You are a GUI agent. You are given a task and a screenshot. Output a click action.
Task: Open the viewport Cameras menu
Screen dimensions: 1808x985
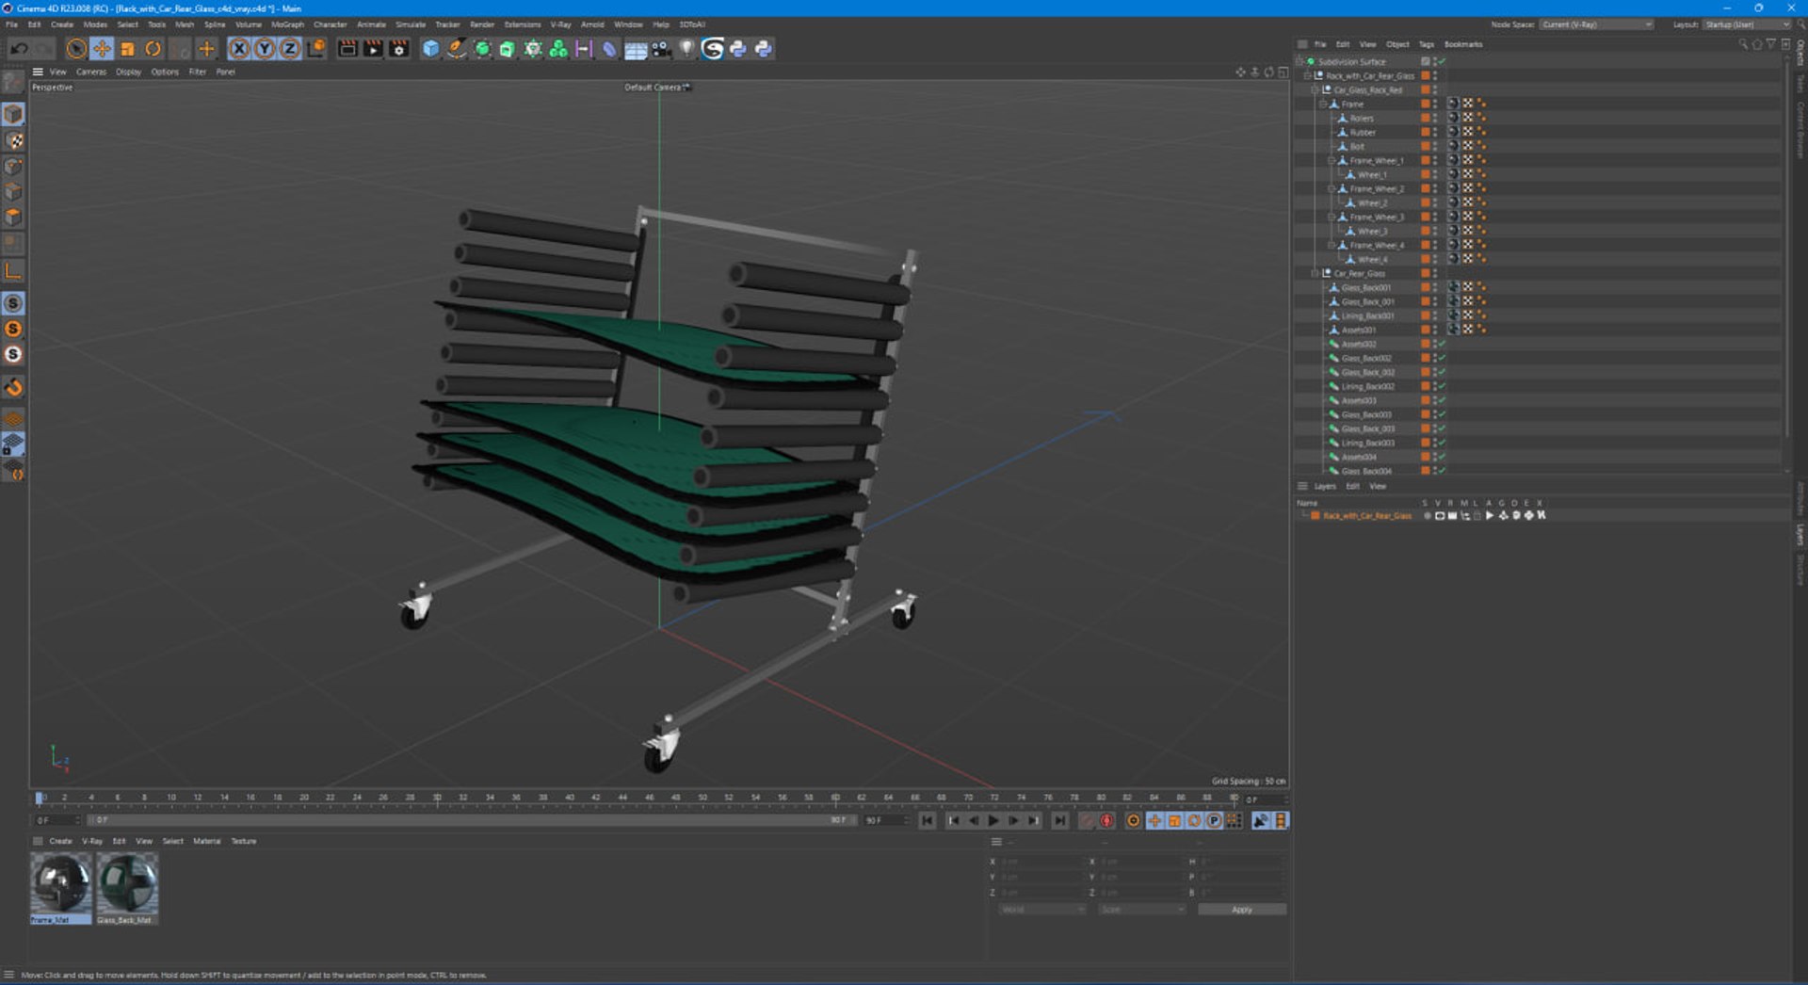click(91, 72)
